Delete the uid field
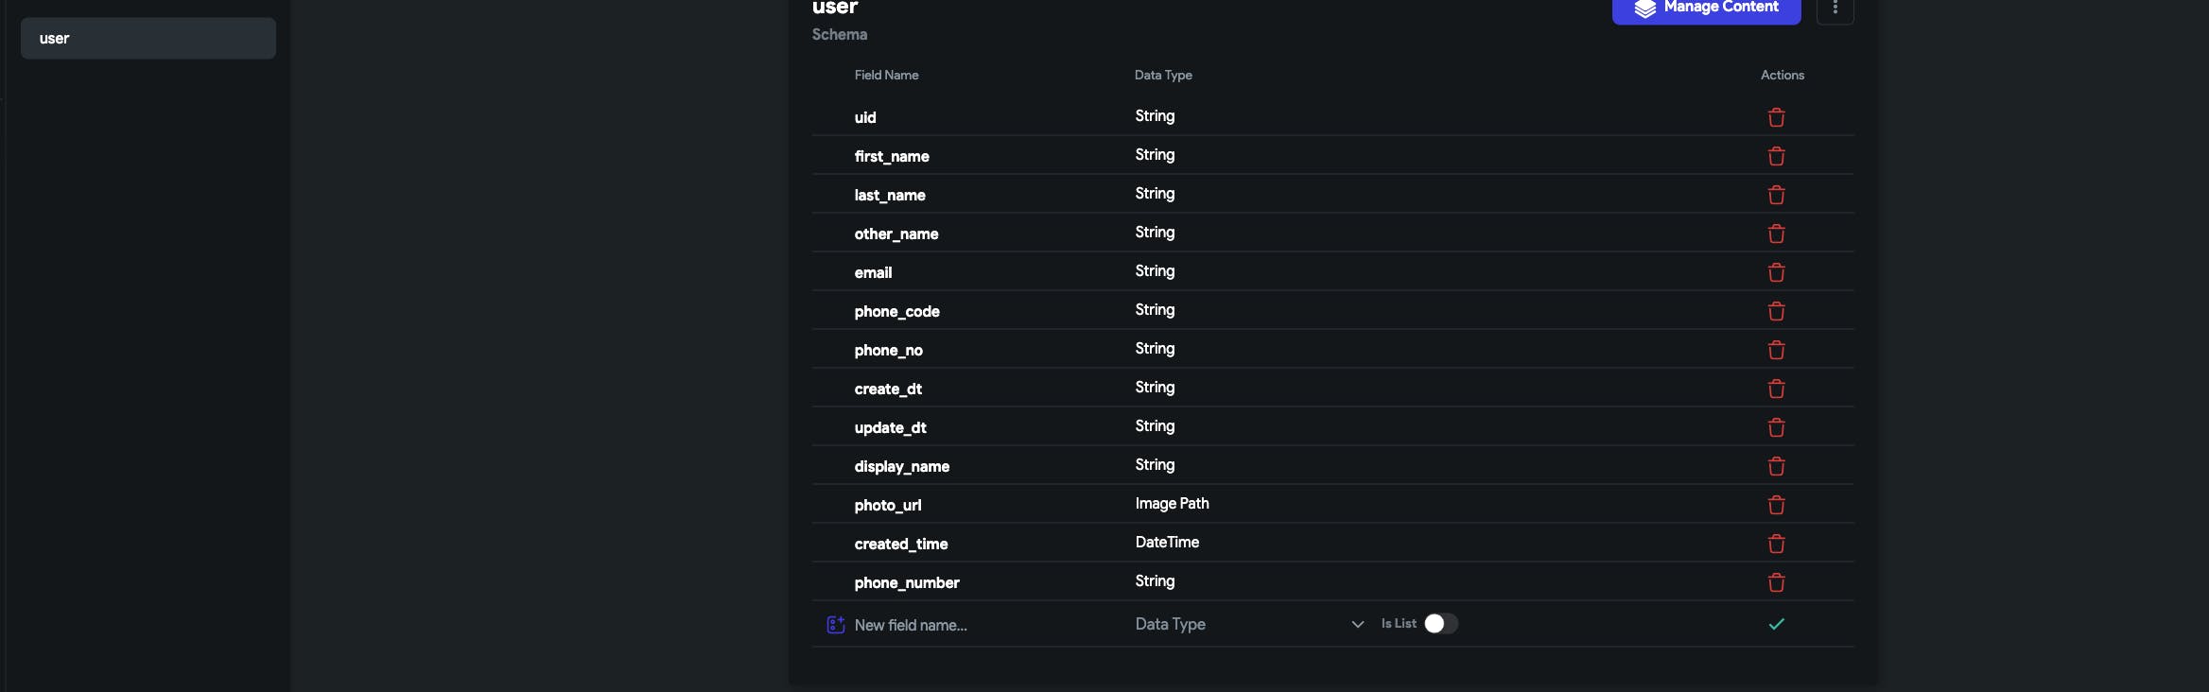 pos(1776,117)
